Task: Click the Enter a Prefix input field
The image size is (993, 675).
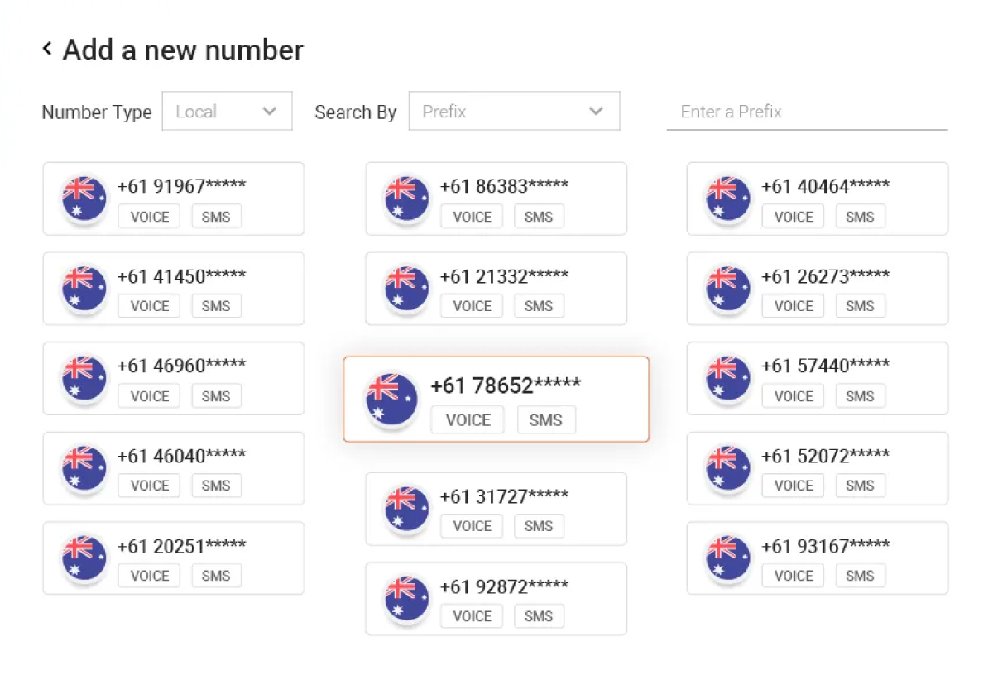Action: tap(807, 112)
